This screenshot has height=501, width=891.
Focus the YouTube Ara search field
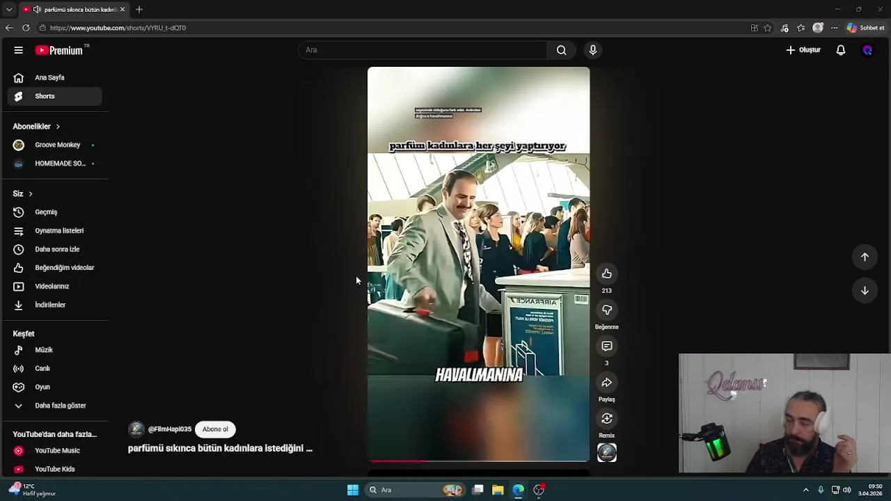click(x=423, y=50)
